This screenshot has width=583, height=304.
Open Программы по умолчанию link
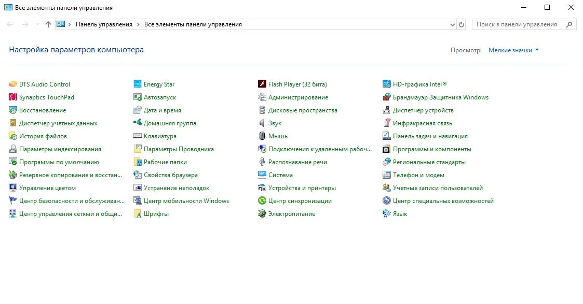pos(59,162)
